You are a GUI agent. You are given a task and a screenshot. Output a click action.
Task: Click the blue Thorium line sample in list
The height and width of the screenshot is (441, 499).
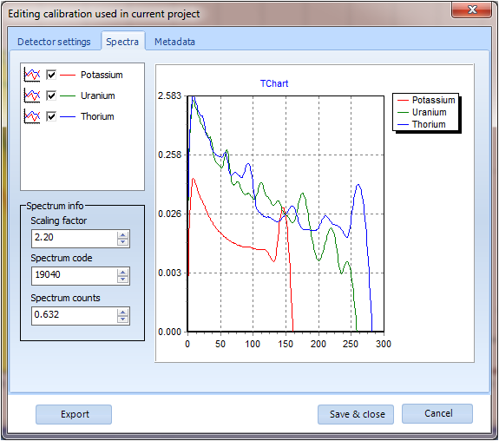[68, 117]
